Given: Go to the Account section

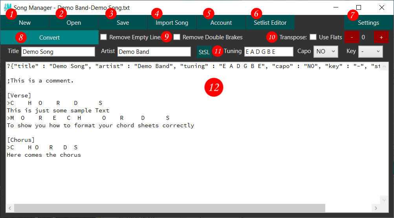Looking at the screenshot, I should click(x=221, y=23).
